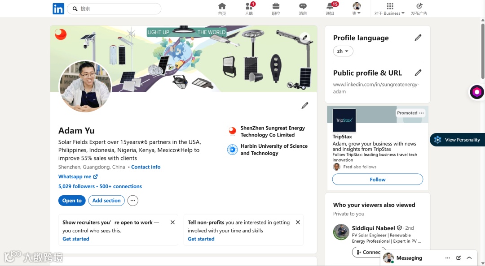Compose a new message icon
The image size is (485, 266).
click(459, 258)
